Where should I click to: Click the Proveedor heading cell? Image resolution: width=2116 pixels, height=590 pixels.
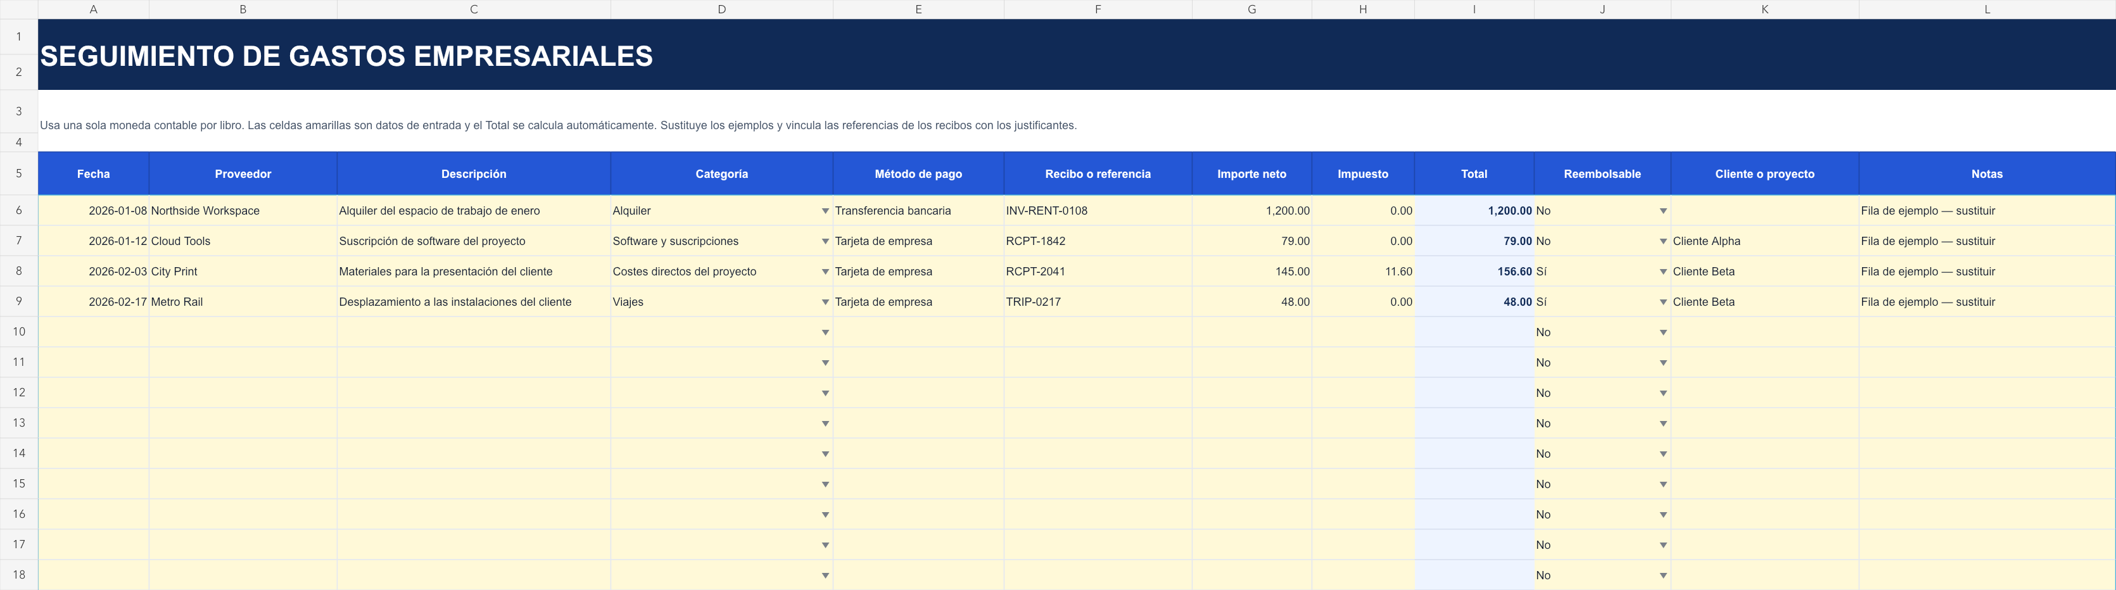243,173
